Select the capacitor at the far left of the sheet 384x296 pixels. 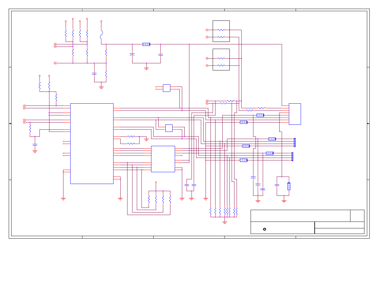click(35, 145)
